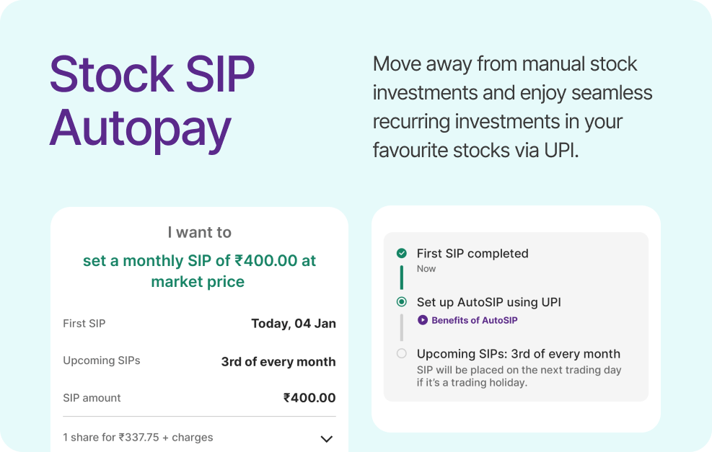The image size is (712, 452).
Task: Click the First SIP row label
Action: (84, 324)
